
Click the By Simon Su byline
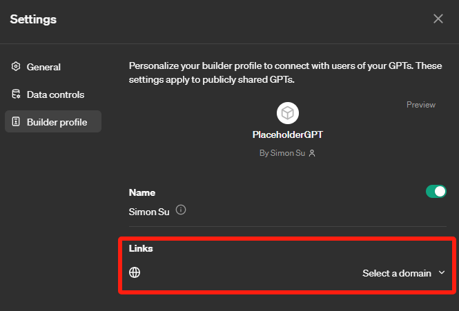[282, 153]
